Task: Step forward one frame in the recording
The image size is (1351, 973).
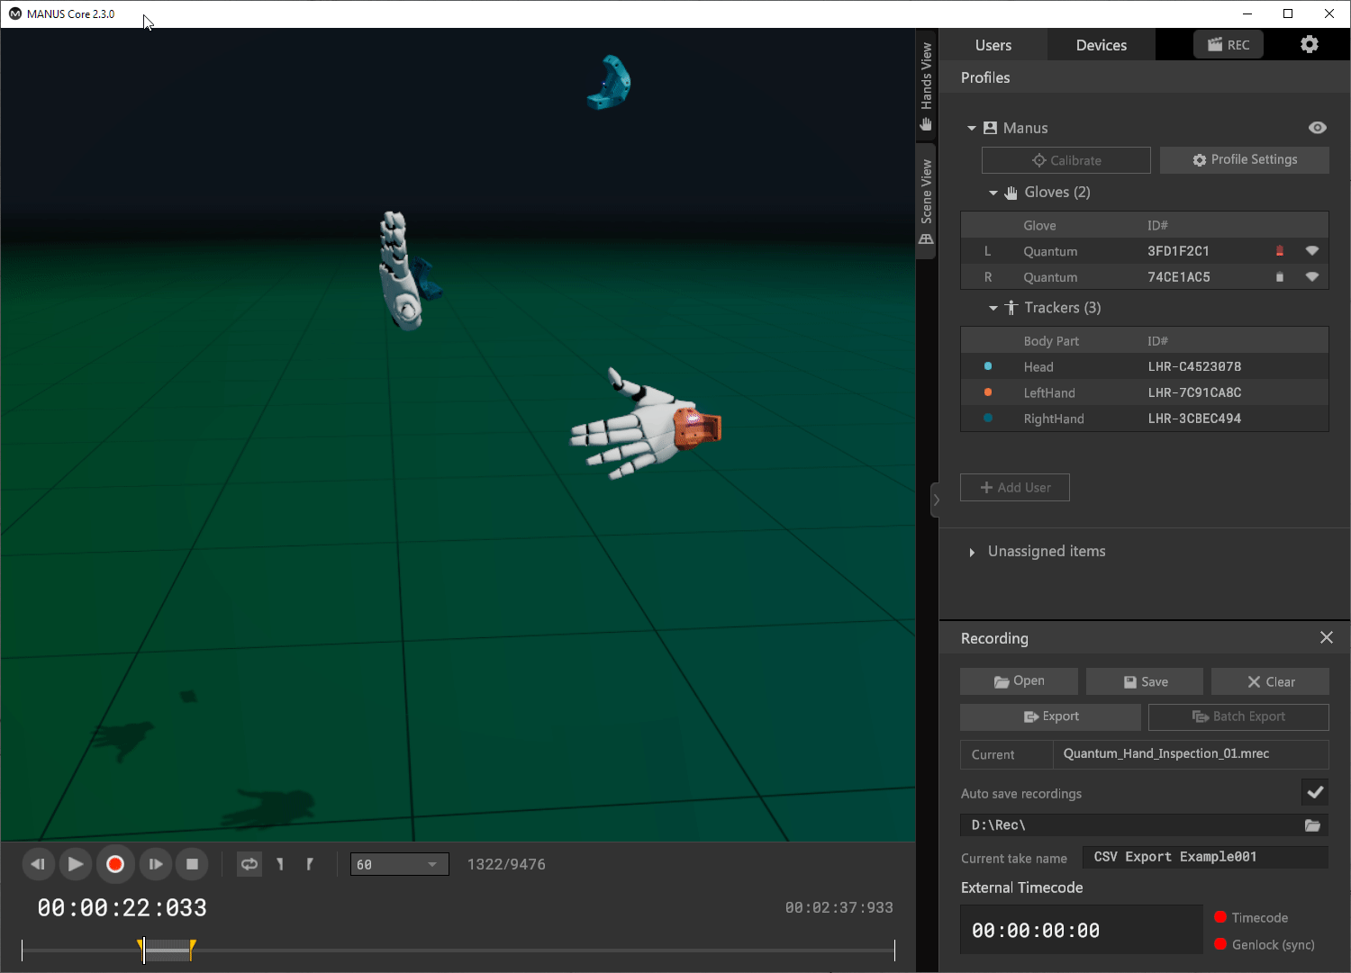Action: point(155,864)
